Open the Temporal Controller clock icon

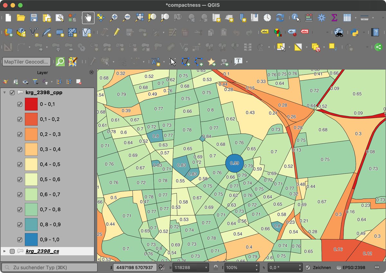(x=267, y=18)
